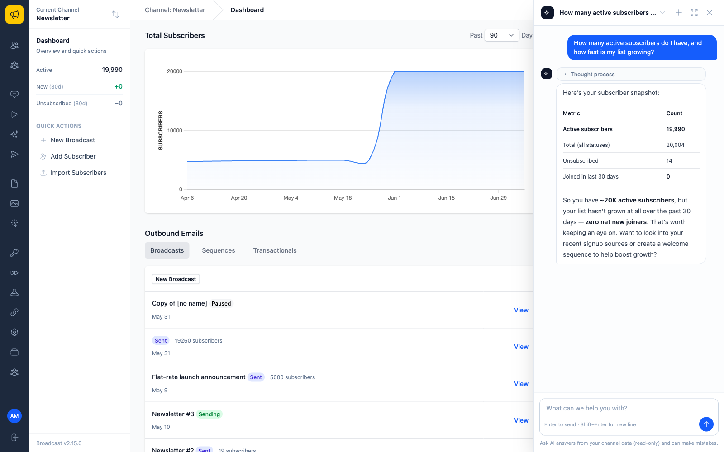Screen dimensions: 724x452
Task: Click the AM user avatar
Action: 14,416
